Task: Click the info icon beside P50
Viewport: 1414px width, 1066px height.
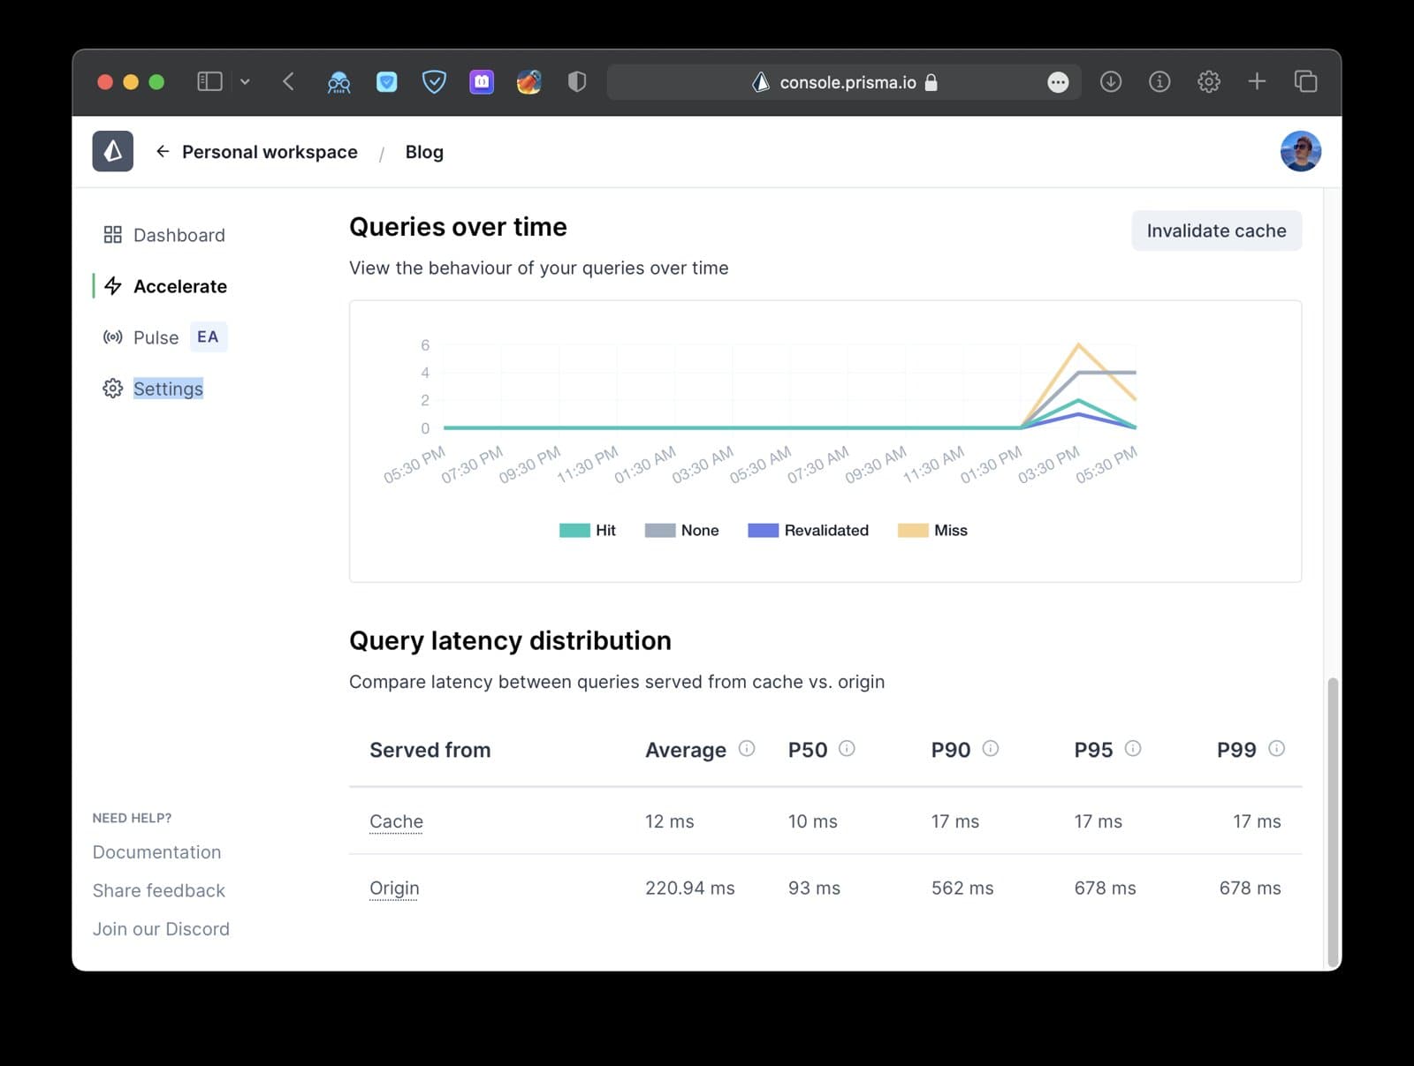Action: pyautogui.click(x=847, y=748)
